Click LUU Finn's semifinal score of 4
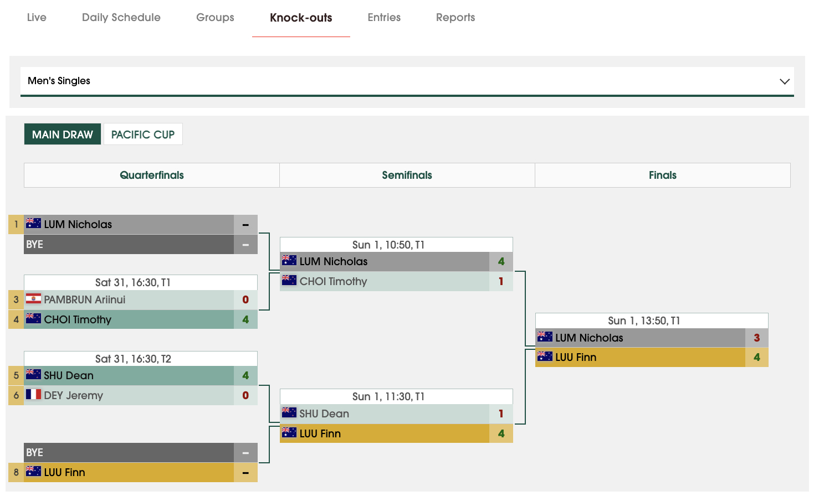 pyautogui.click(x=501, y=433)
